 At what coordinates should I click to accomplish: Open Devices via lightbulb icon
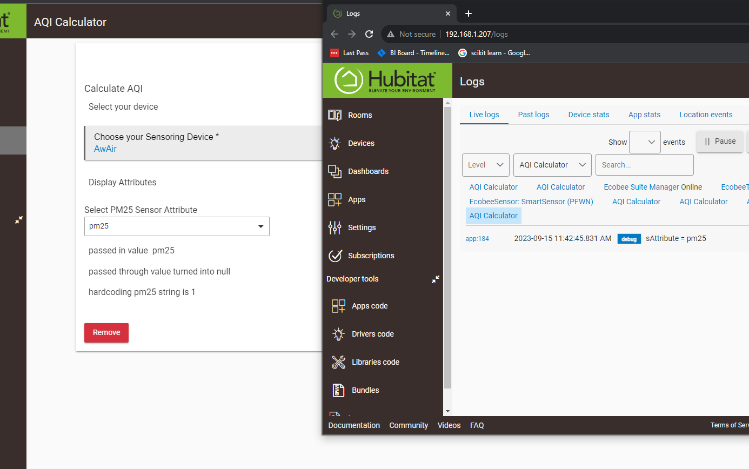click(x=335, y=143)
